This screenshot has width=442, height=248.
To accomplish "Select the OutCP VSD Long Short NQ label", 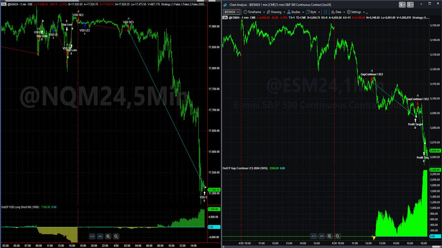I will coord(20,207).
